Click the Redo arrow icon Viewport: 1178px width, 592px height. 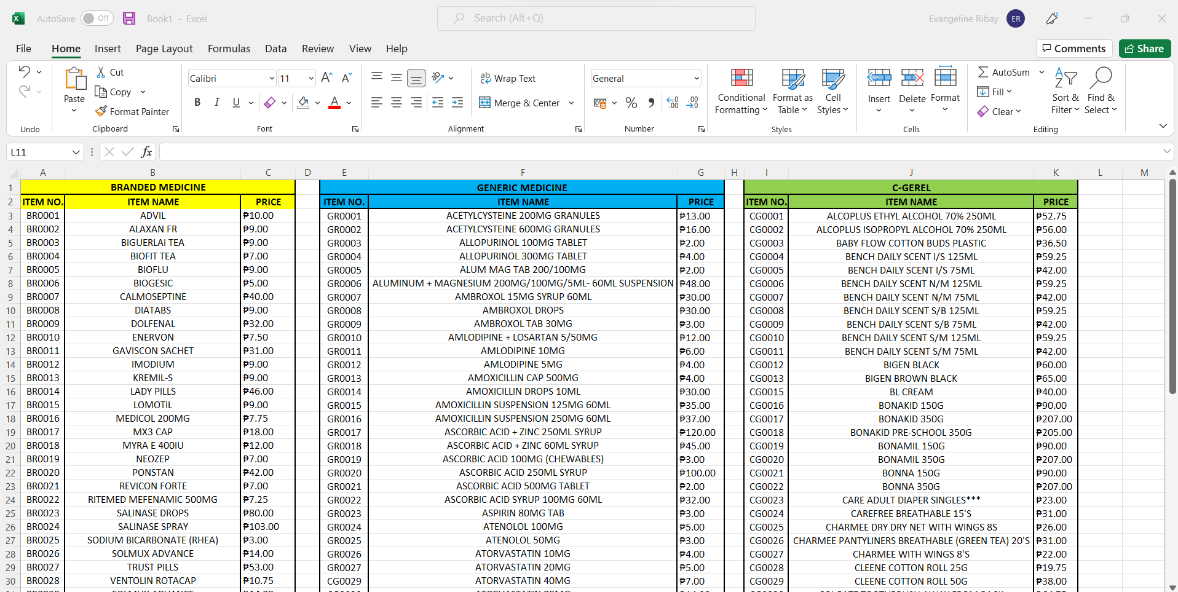click(24, 92)
